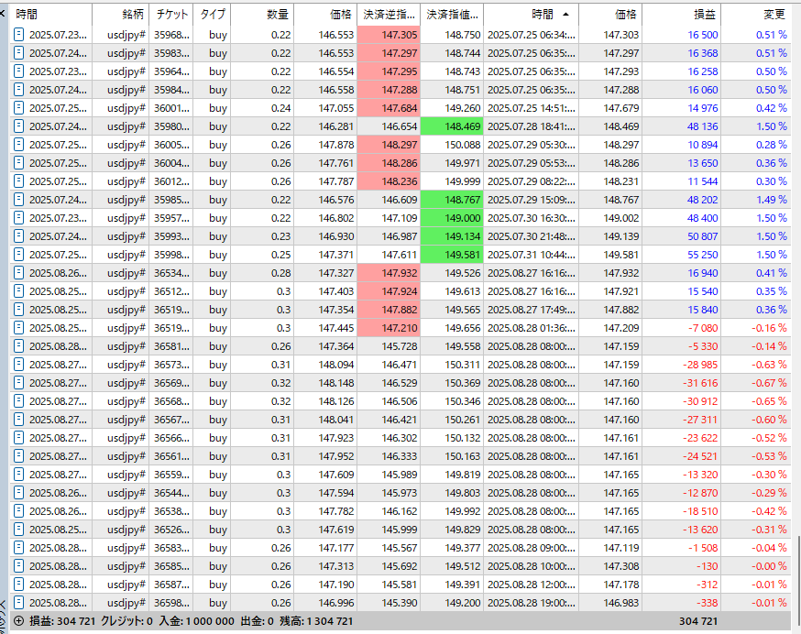Select the loss value -28 985
Image resolution: width=801 pixels, height=634 pixels.
tap(700, 365)
